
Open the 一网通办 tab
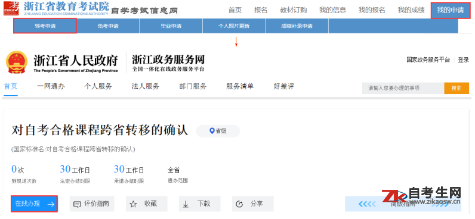(51, 86)
